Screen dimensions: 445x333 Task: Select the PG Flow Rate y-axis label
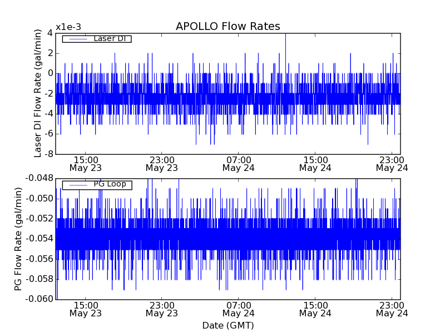coord(19,239)
